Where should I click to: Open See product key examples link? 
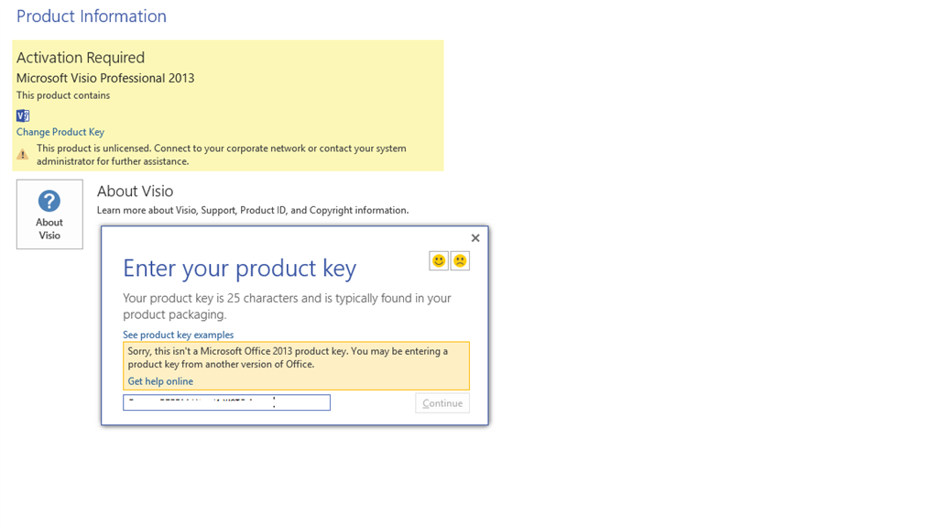pos(179,335)
